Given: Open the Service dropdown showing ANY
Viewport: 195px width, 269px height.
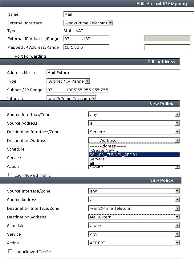Looking at the screenshot, I should [x=177, y=234].
